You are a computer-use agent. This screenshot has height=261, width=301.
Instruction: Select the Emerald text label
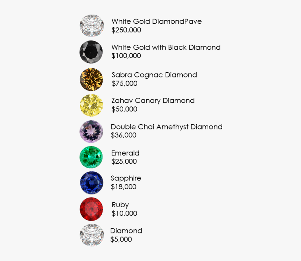pos(125,153)
